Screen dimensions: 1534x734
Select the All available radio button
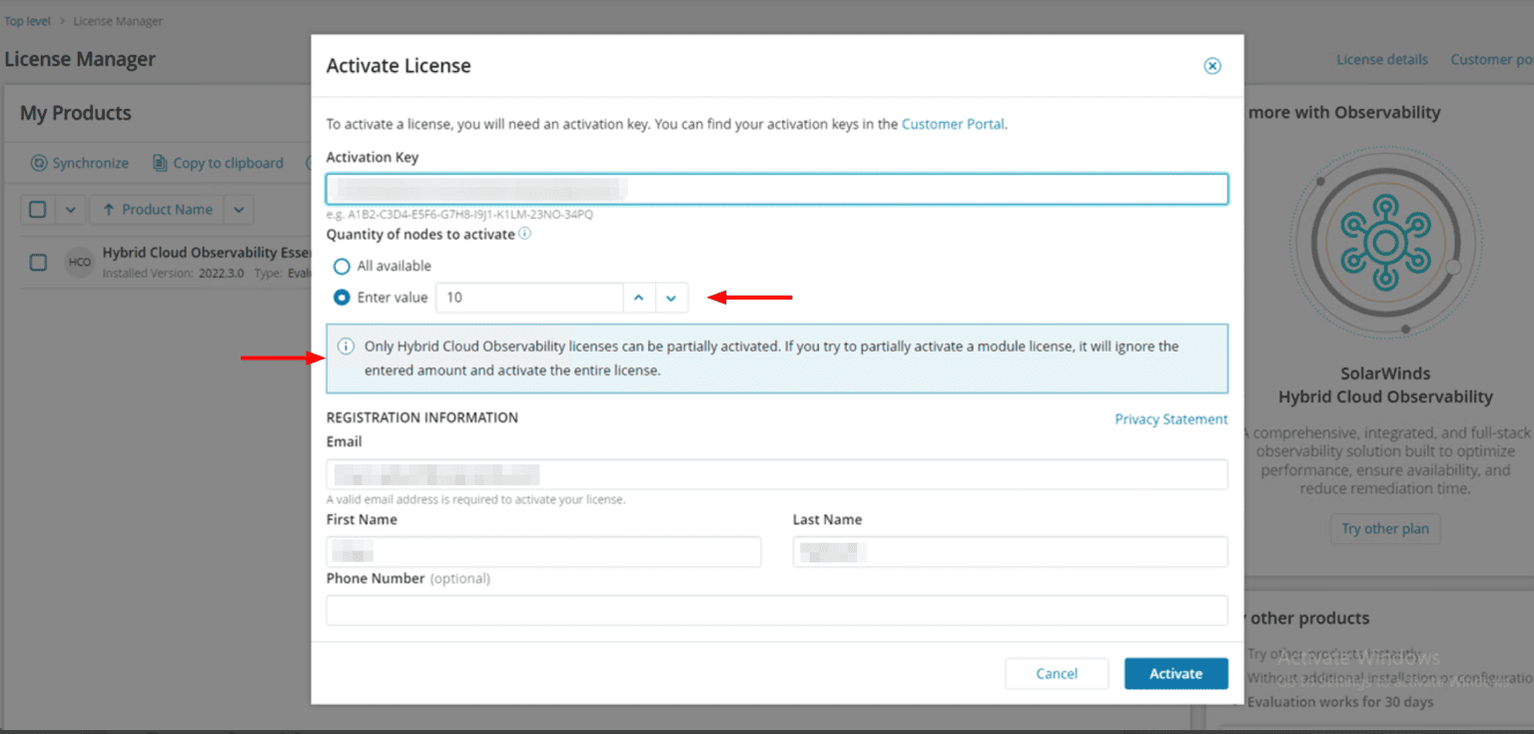[x=342, y=266]
